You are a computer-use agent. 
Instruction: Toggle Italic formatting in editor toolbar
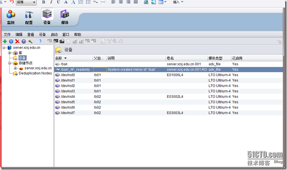51,2
